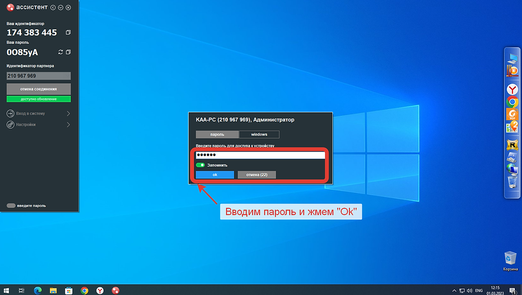The image size is (522, 295).
Task: Confirm password with ok button
Action: 215,175
